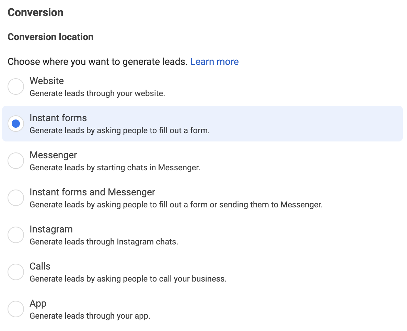407x331 pixels.
Task: Click the selected Instant forms radio circle
Action: click(16, 124)
